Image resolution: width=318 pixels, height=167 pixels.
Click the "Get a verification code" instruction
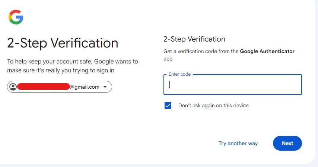point(201,51)
